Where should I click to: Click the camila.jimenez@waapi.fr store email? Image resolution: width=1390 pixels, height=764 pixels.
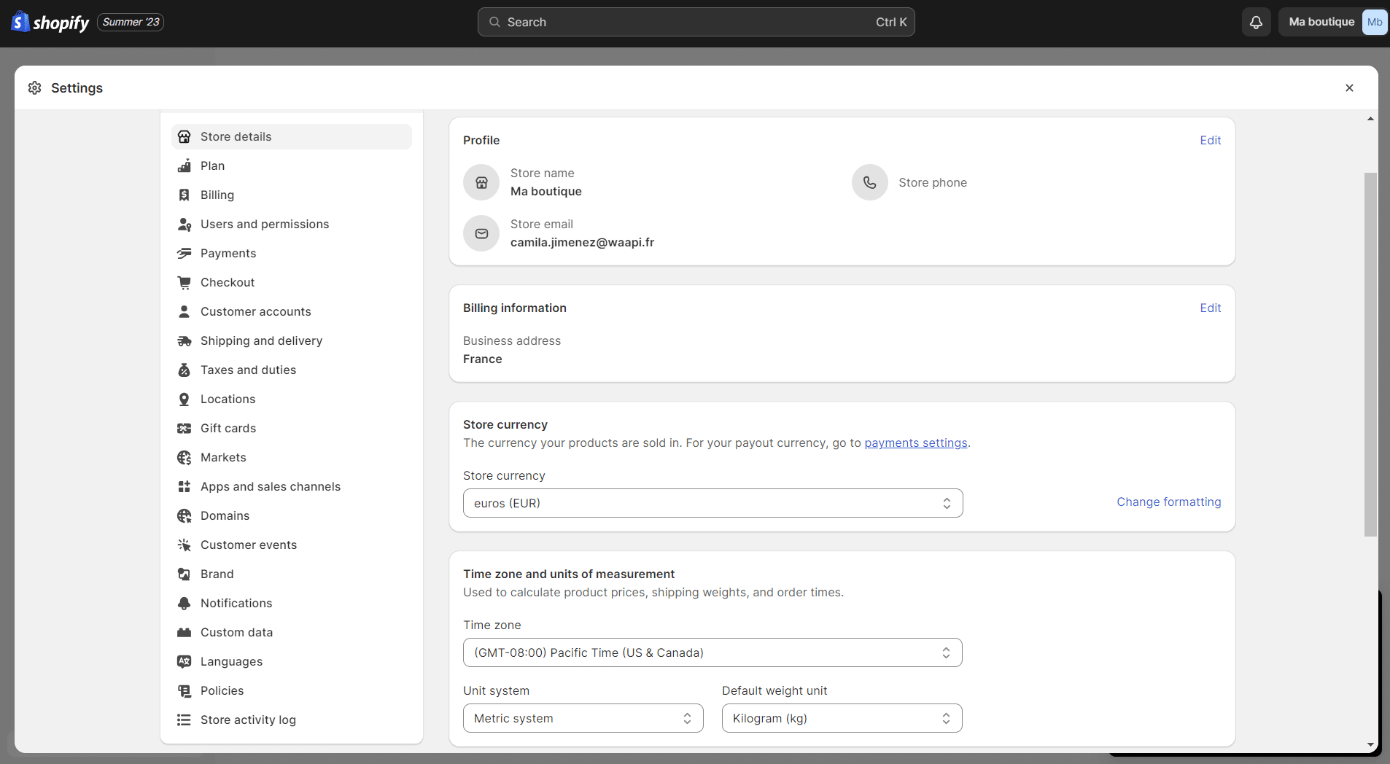(582, 242)
